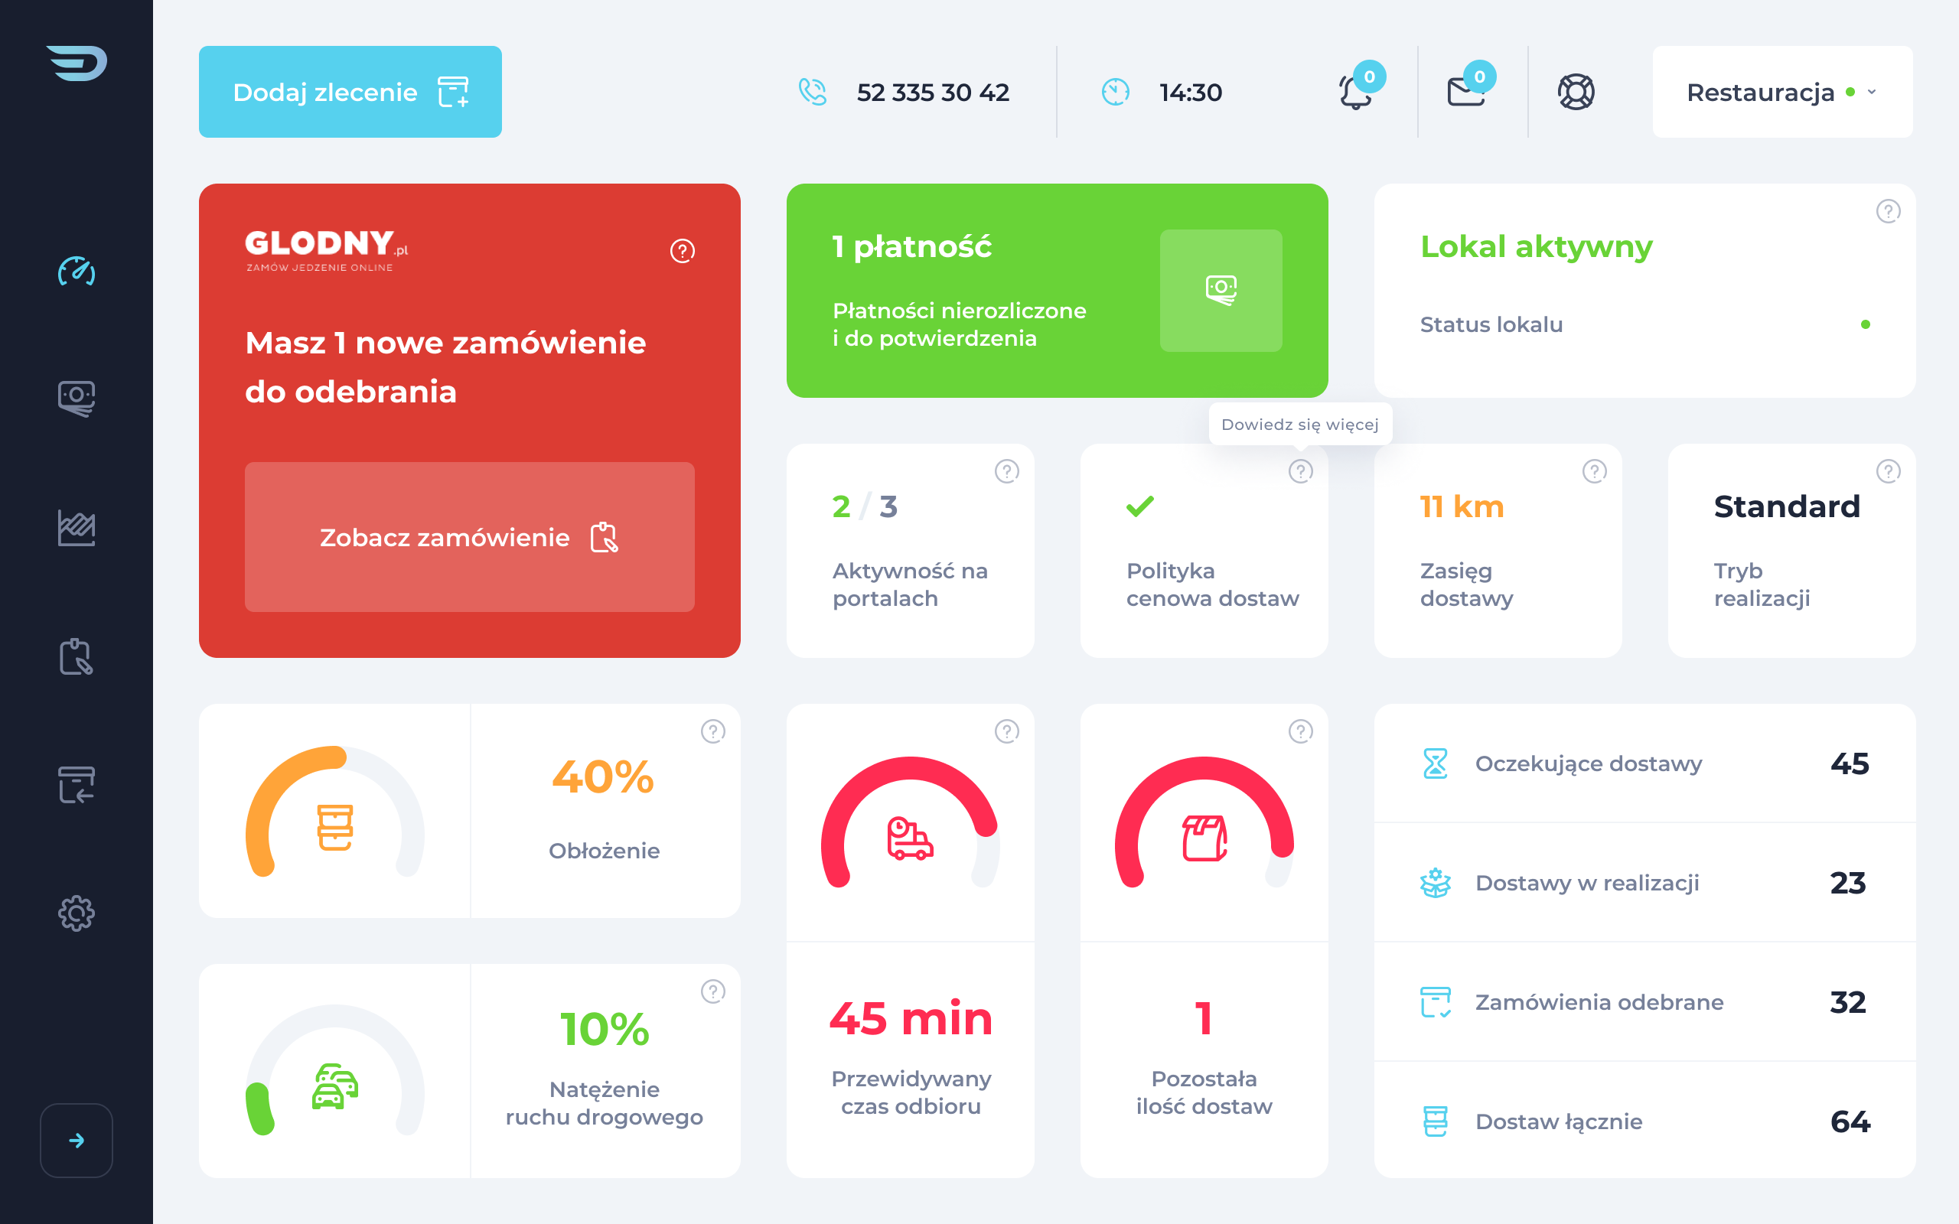Click the Dodaj zlecenie button

[x=350, y=92]
